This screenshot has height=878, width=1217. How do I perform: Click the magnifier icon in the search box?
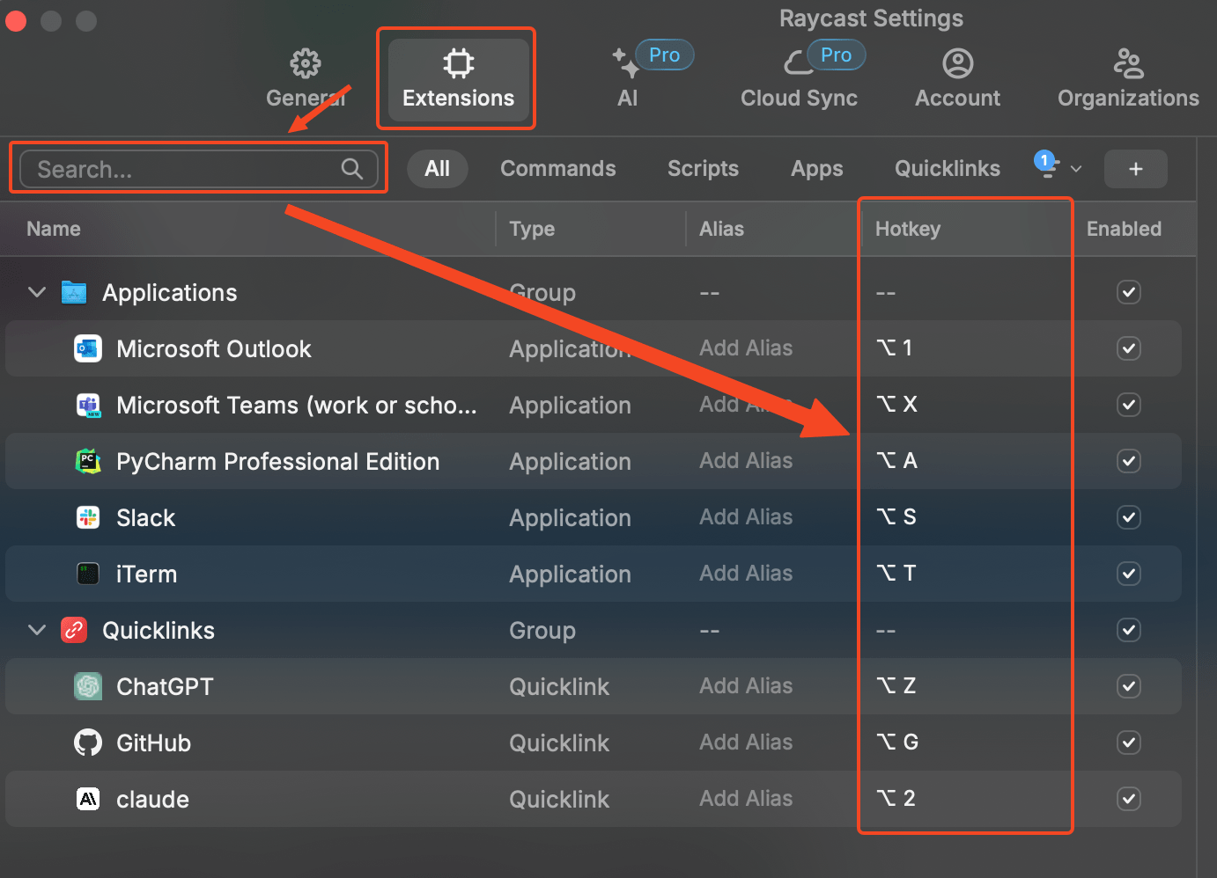point(352,169)
